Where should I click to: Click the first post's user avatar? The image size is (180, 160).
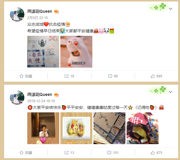coord(17,14)
